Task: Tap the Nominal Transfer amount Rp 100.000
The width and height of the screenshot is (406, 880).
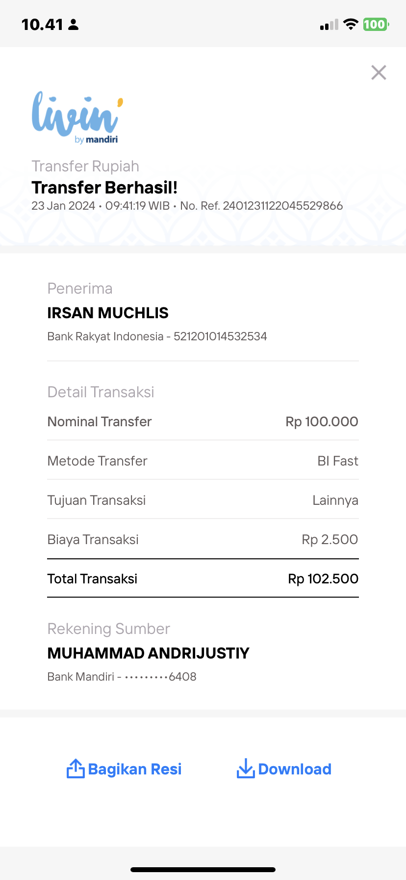Action: (322, 421)
